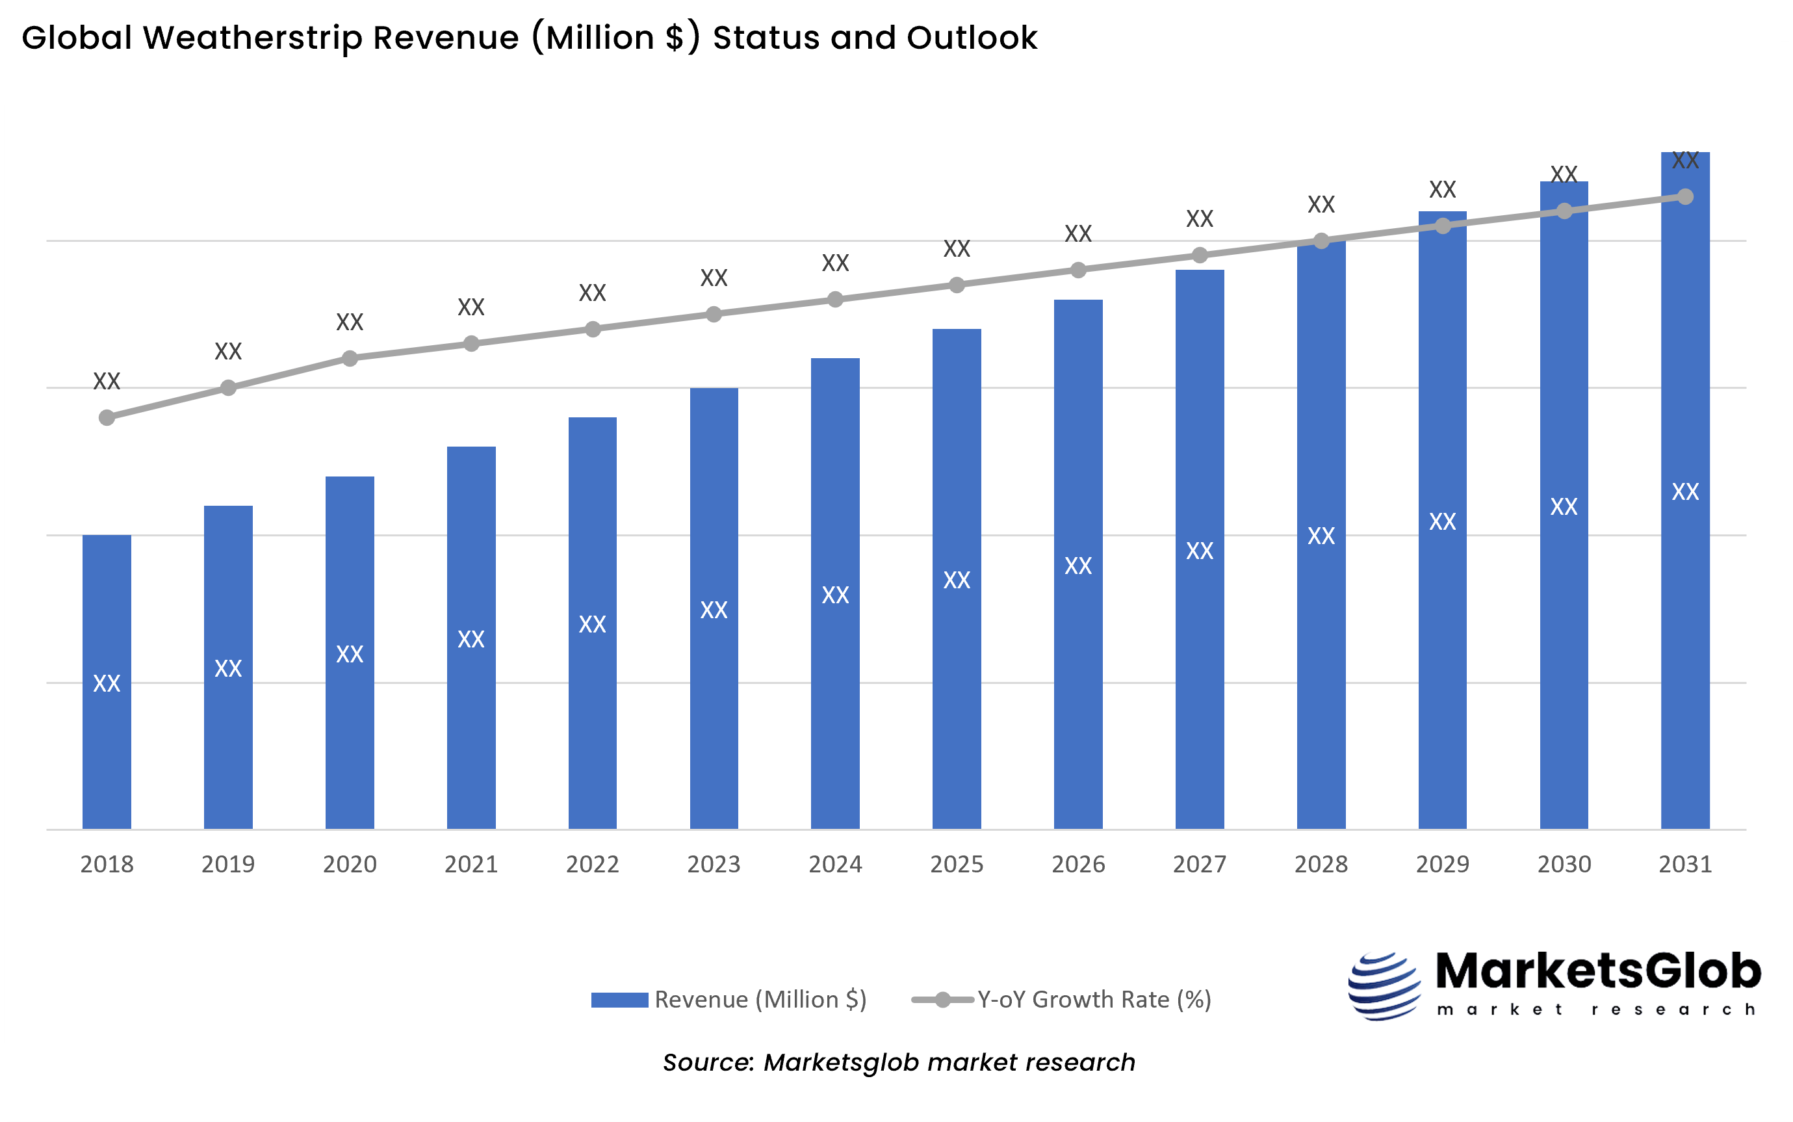Viewport: 1793px width, 1122px height.
Task: Click the blue Revenue legend swatch
Action: coord(619,1000)
